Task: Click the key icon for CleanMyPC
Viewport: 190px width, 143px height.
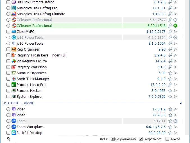Action: coord(170,32)
